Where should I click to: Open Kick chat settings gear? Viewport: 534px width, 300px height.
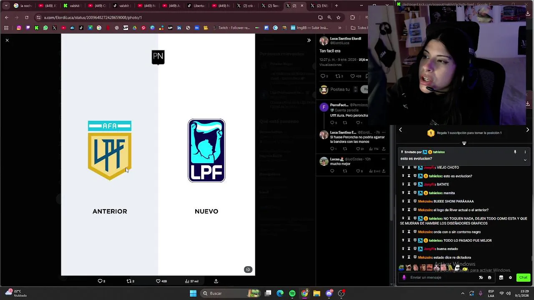coord(510,277)
